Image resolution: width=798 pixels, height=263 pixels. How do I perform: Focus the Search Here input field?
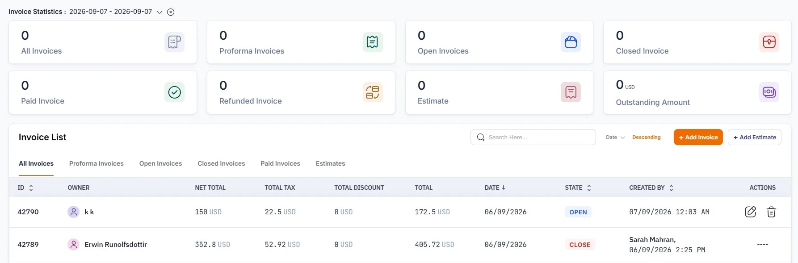pyautogui.click(x=533, y=137)
